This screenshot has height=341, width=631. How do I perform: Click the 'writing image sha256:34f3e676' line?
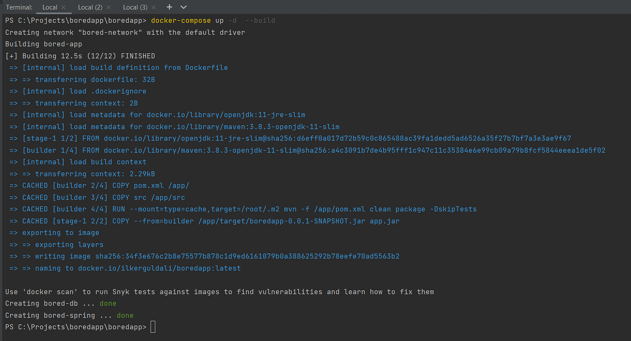tap(204, 256)
